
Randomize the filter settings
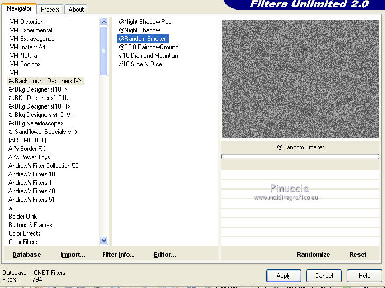(x=313, y=255)
